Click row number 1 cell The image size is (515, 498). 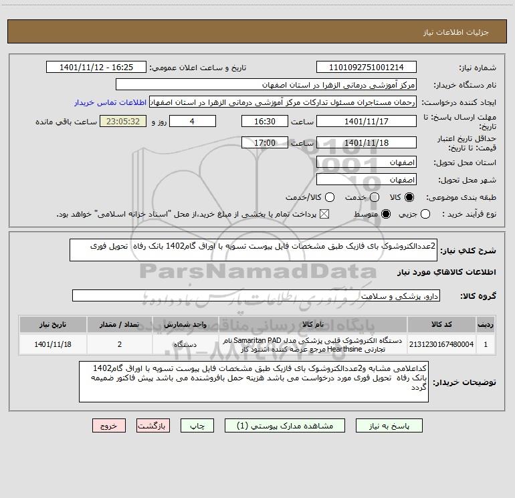[x=486, y=344]
